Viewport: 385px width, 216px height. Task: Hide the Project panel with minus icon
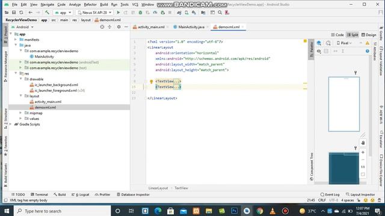pyautogui.click(x=126, y=27)
